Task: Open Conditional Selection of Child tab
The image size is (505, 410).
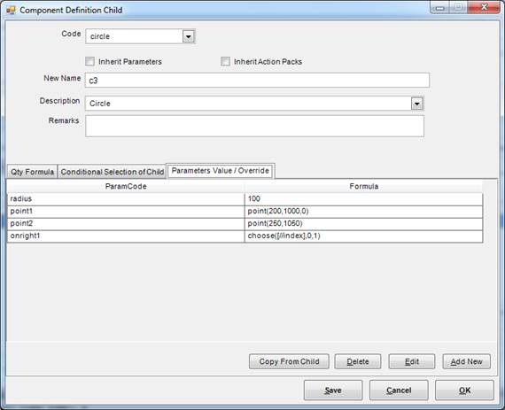Action: tap(113, 172)
